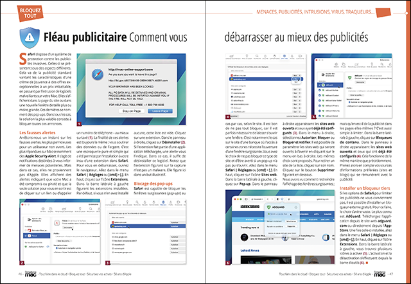
Task: Click the passwords key icon in the screenshot 2 toolbar
Action: [80, 209]
